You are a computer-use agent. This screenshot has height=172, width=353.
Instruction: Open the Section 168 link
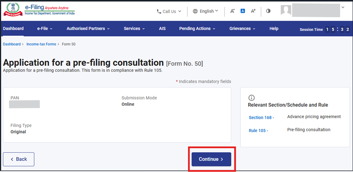261,117
